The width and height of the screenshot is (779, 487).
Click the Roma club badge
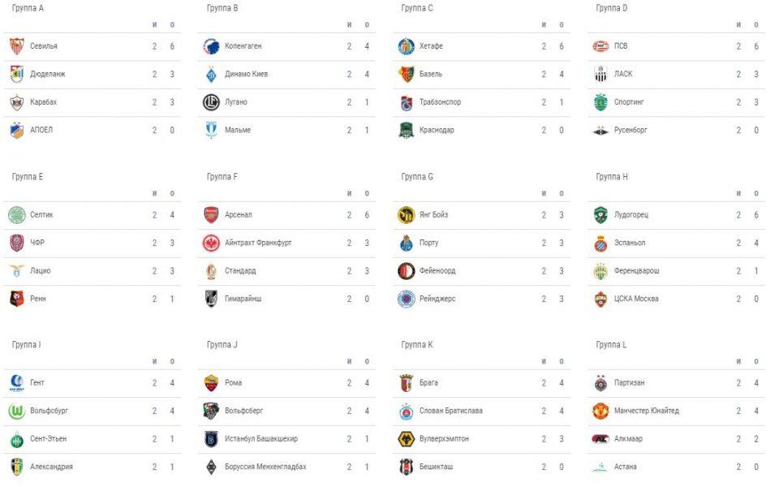(212, 383)
